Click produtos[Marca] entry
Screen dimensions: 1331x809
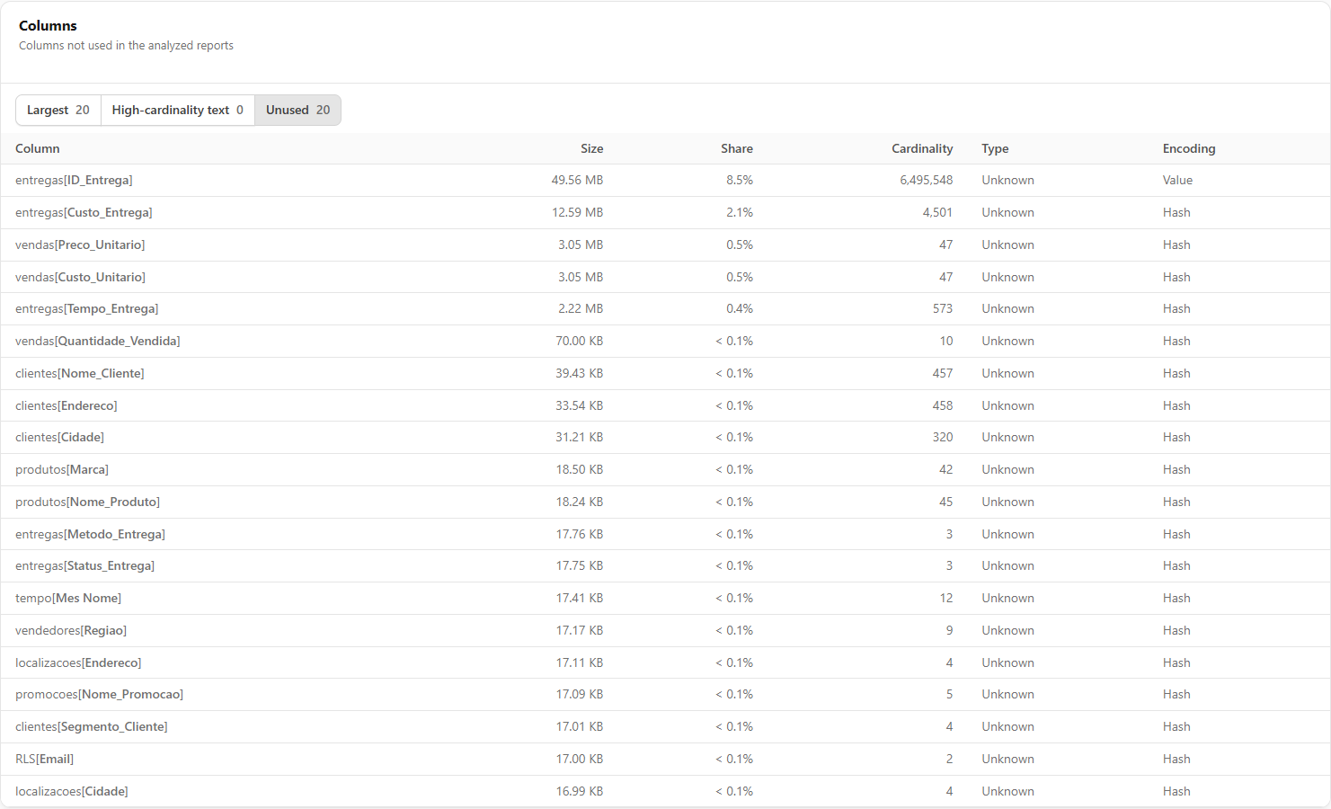click(62, 469)
